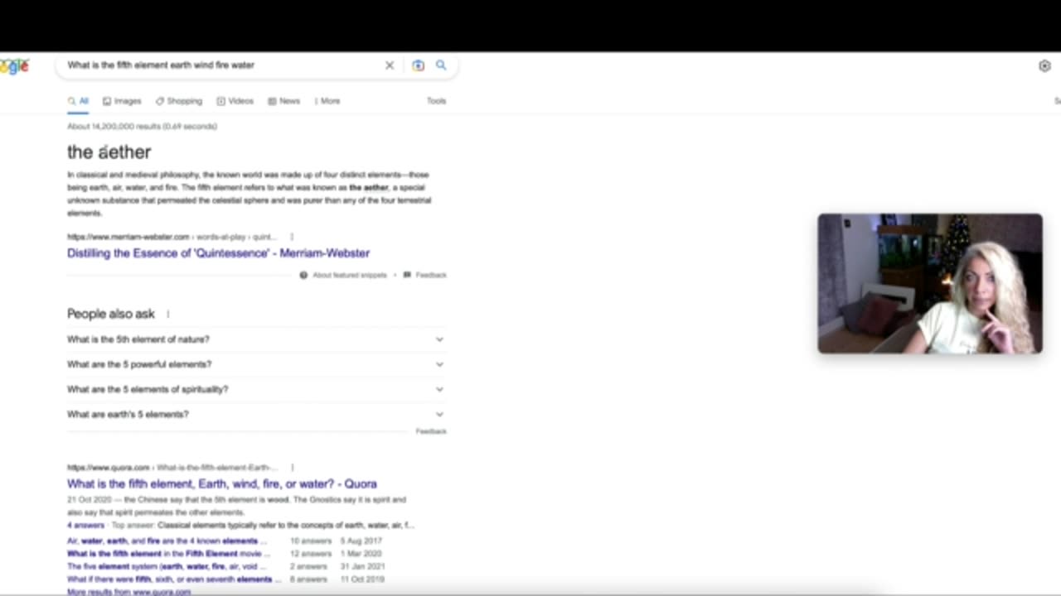
Task: Click More results from www.quora.com
Action: [128, 592]
